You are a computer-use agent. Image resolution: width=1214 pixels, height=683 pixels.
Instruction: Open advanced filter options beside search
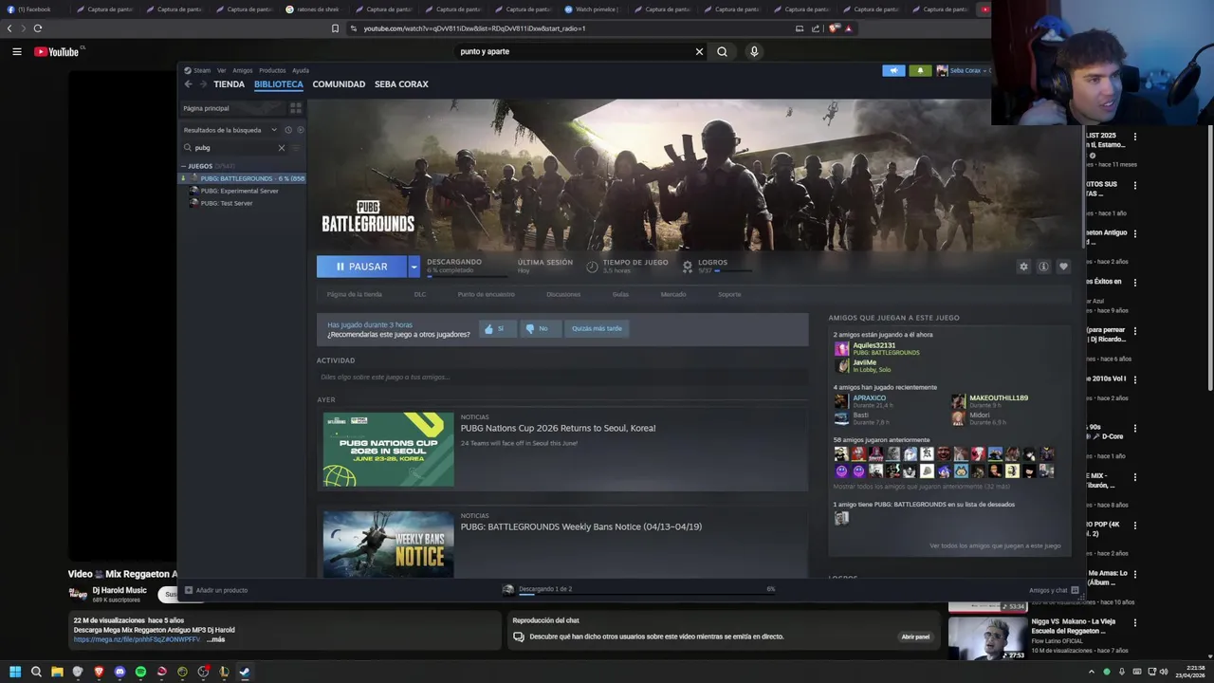(x=296, y=148)
